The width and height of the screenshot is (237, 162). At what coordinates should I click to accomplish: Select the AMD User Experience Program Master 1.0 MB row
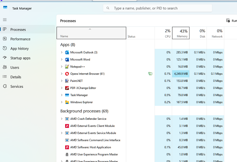coord(140,154)
